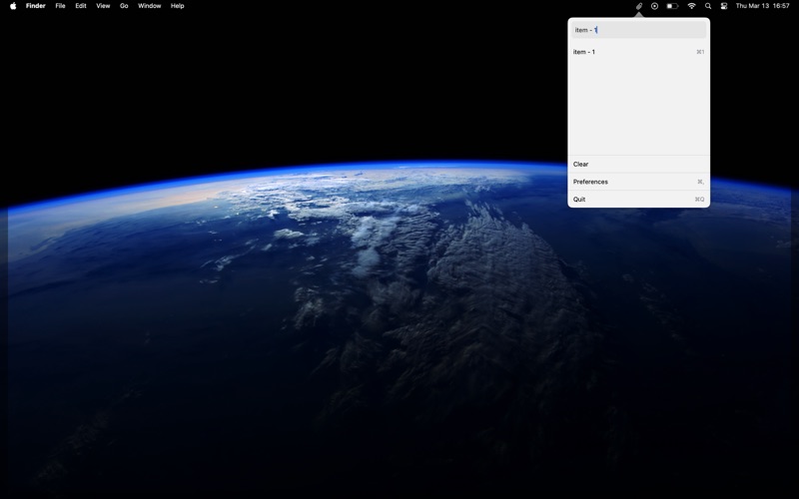
Task: Click the screen recording menu bar icon
Action: click(655, 6)
